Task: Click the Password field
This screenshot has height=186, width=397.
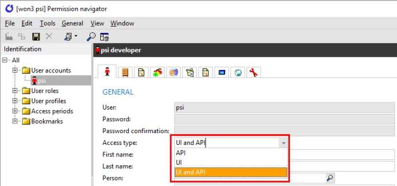Action: tap(284, 119)
